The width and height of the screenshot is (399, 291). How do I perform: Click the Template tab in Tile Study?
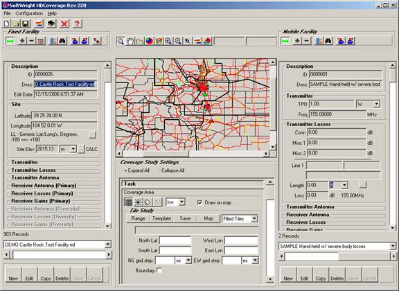[161, 218]
